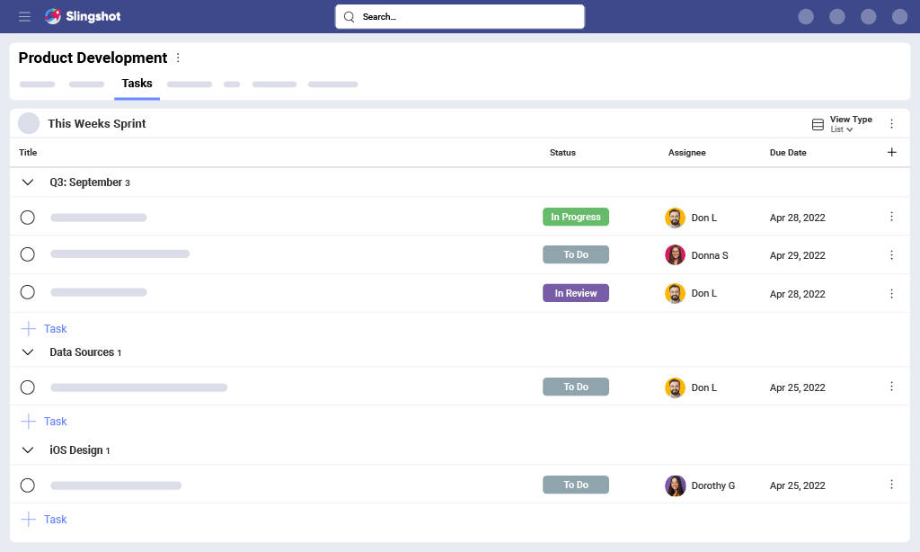Click the Data Sources group title
The height and width of the screenshot is (552, 920).
click(x=82, y=352)
